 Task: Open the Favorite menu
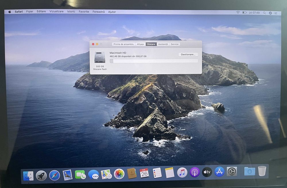[84, 11]
